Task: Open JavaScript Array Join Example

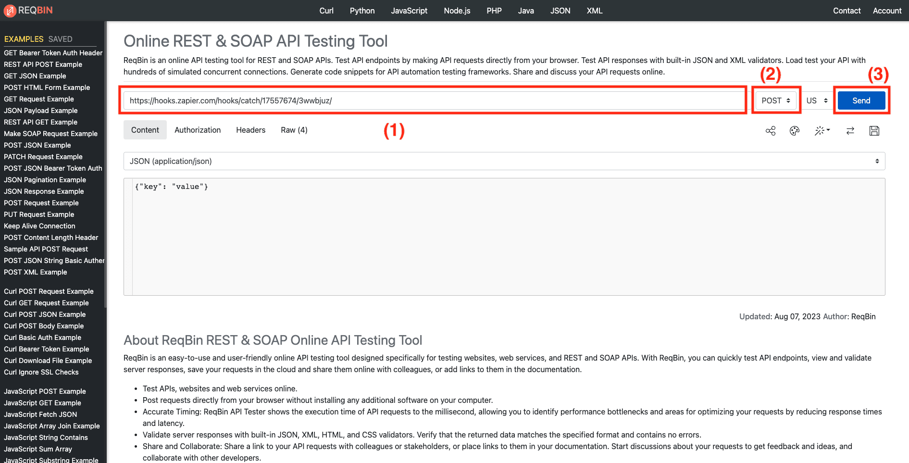Action: pyautogui.click(x=52, y=426)
